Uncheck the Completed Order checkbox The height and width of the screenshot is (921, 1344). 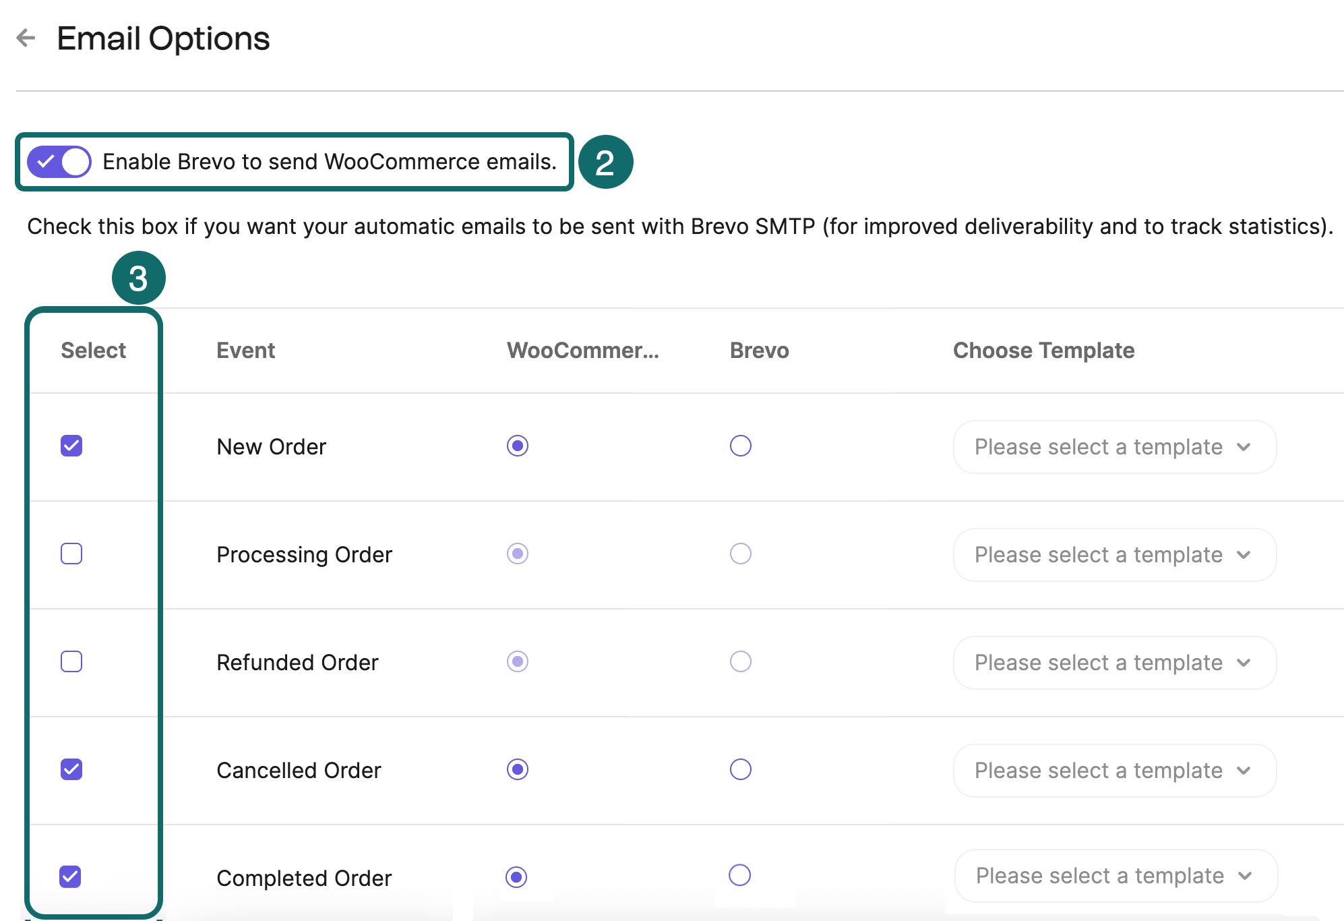pyautogui.click(x=70, y=877)
